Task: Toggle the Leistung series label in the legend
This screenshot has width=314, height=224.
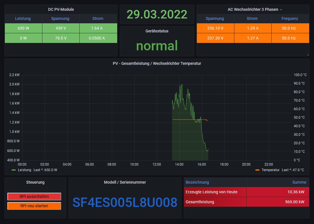Action: click(24, 170)
